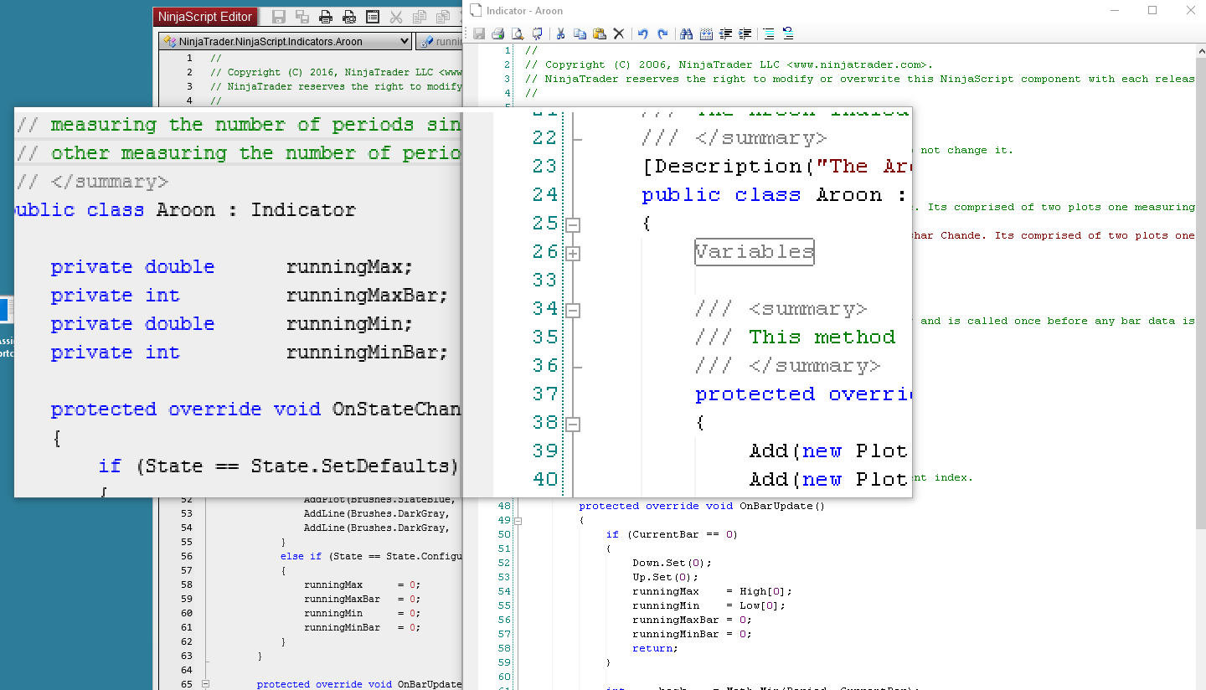The height and width of the screenshot is (690, 1206).
Task: Click the Save icon in NinjaScript Editor toolbar
Action: [279, 17]
